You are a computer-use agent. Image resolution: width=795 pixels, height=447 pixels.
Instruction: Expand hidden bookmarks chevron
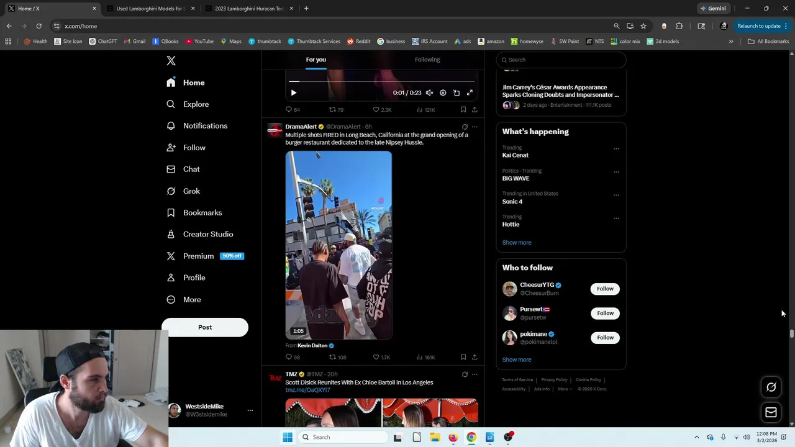point(731,42)
